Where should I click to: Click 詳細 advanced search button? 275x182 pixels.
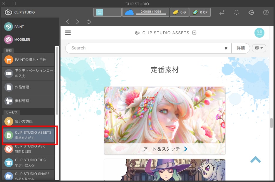[241, 48]
